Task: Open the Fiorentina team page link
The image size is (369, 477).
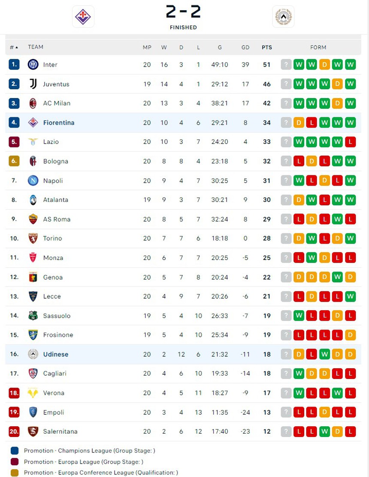Action: [59, 122]
